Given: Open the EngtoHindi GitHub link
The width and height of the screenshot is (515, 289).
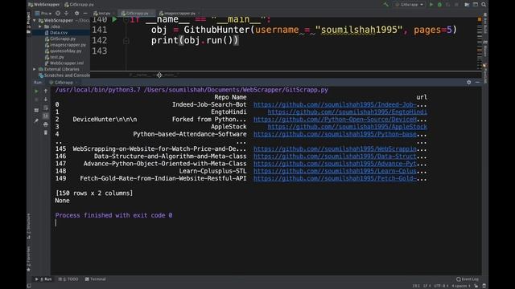Looking at the screenshot, I should (x=347, y=112).
